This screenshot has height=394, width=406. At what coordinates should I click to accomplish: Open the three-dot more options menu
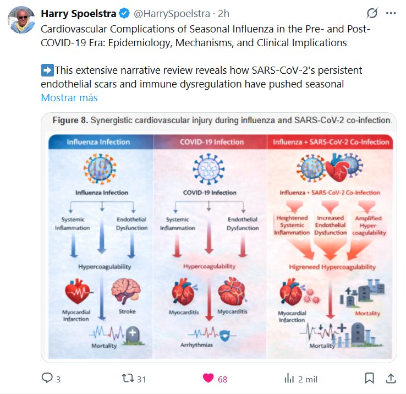391,13
